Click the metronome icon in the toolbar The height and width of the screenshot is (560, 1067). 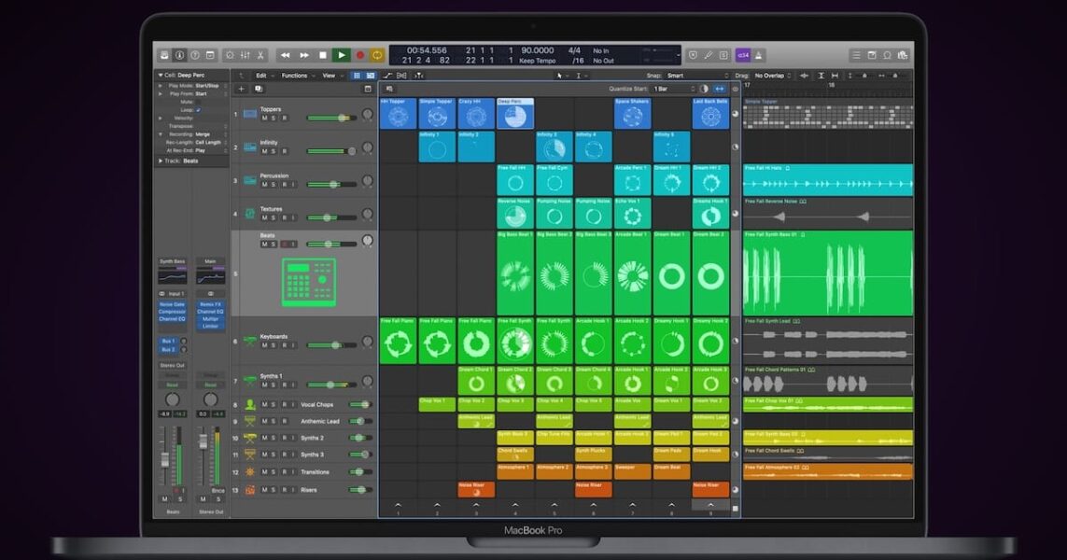[x=759, y=55]
